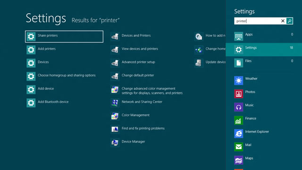Open Devices and Printers text link
302x170 pixels.
pyautogui.click(x=136, y=35)
